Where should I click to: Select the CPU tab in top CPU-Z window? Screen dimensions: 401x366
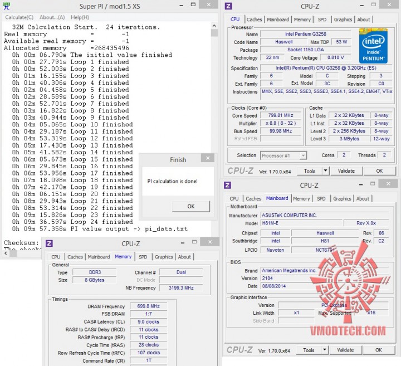[235, 19]
